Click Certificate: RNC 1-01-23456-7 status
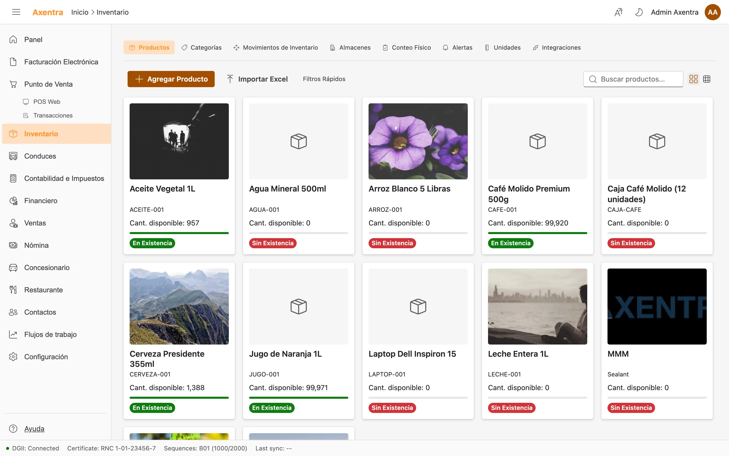Viewport: 729px width, 456px height. click(111, 448)
